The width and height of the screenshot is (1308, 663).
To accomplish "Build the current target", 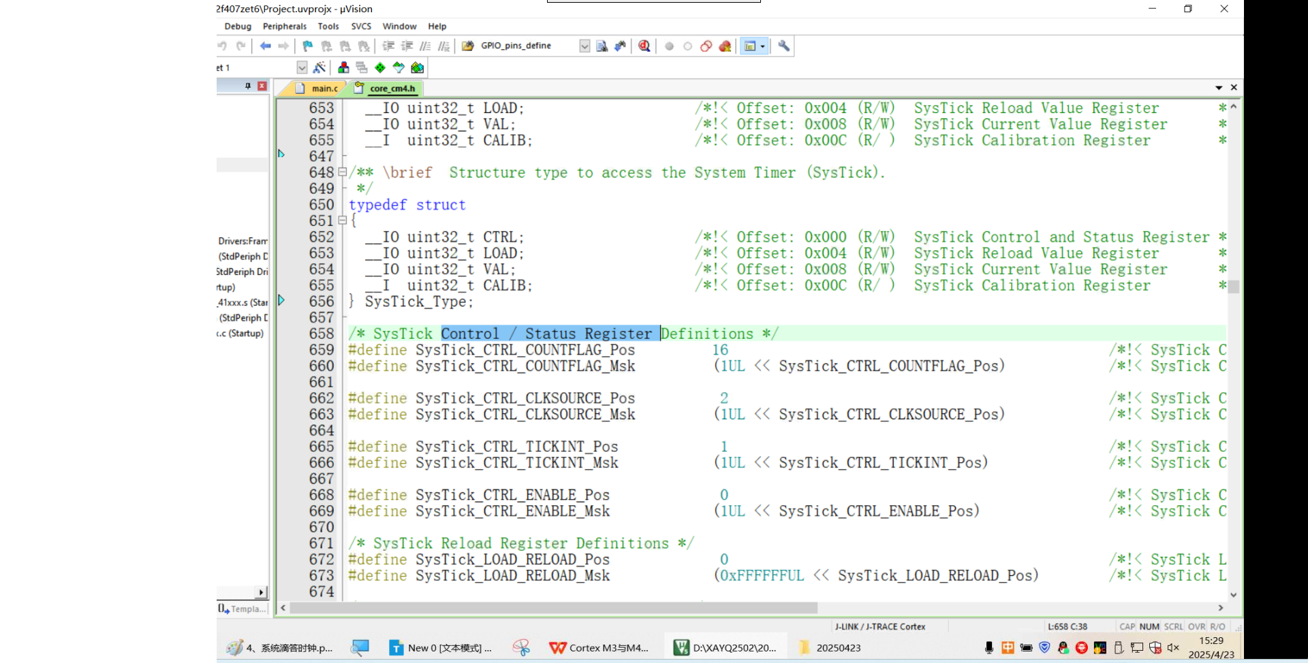I will click(343, 67).
